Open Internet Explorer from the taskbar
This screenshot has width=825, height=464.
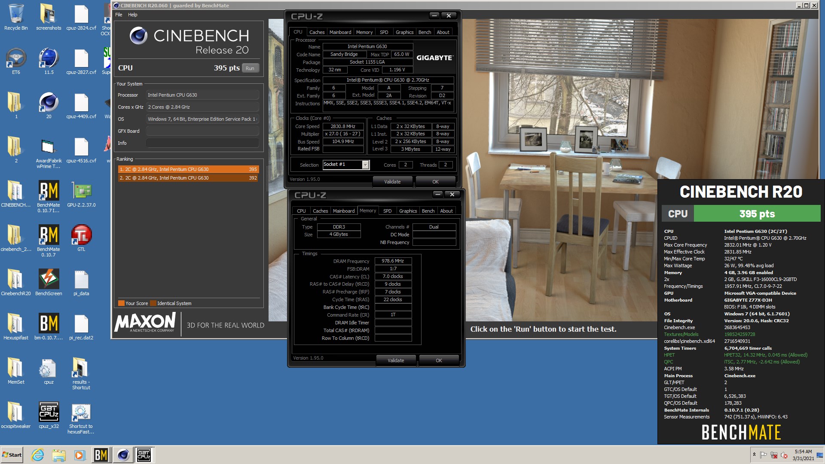tap(38, 455)
